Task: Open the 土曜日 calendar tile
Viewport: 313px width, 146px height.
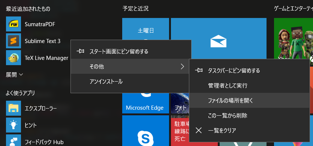Action: pos(145,29)
